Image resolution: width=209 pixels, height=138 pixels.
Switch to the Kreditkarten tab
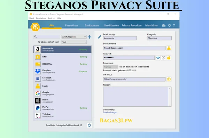111,25
